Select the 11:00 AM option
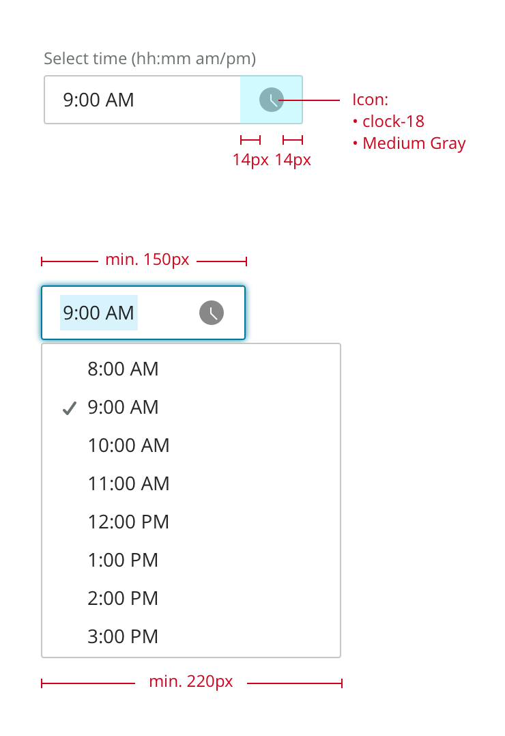 coord(128,484)
